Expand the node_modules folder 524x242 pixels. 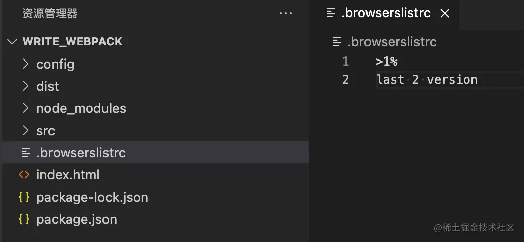tap(26, 108)
